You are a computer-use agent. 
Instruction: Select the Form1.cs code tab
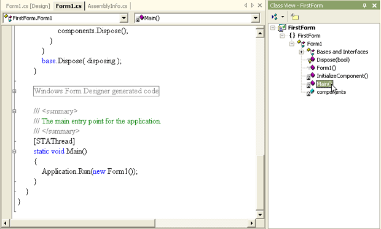click(69, 6)
